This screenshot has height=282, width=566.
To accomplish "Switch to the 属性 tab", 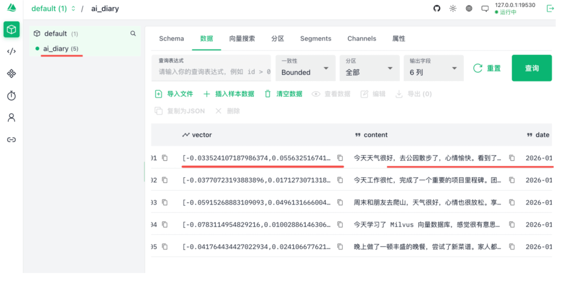I will pos(399,39).
